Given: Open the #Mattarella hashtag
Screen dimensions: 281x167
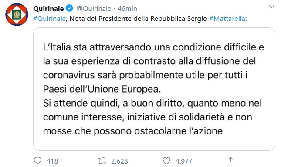Looking at the screenshot, I should (x=227, y=18).
